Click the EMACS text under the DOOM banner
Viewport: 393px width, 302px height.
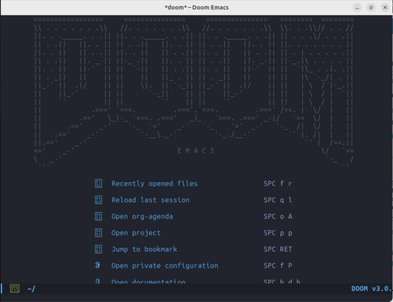point(196,151)
